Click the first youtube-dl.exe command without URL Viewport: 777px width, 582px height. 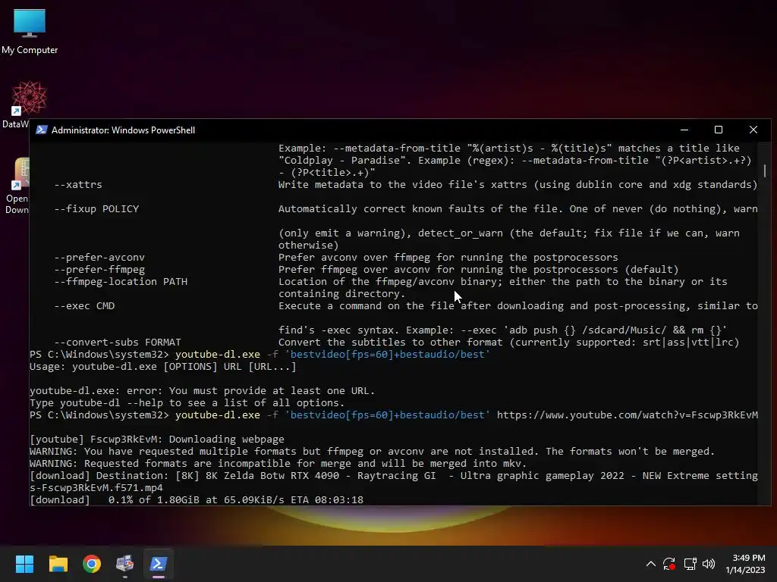[x=332, y=355]
